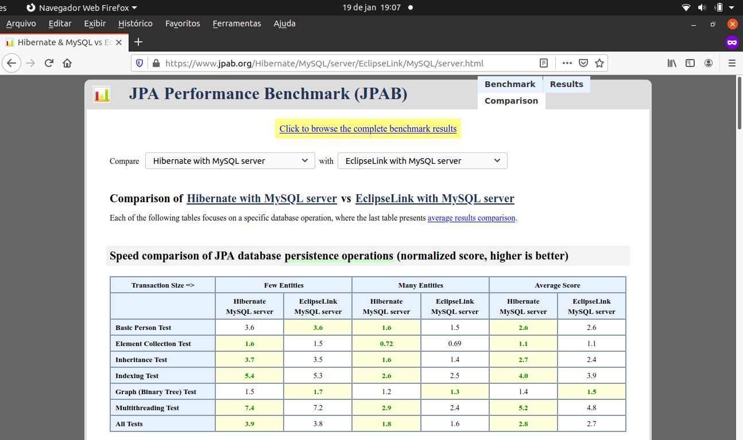Image resolution: width=743 pixels, height=440 pixels.
Task: Click the complete benchmark results link
Action: tap(368, 129)
